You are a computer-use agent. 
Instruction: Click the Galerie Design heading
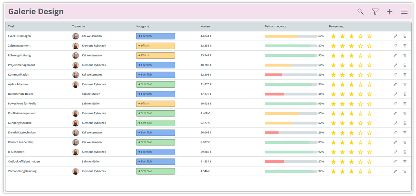[x=36, y=12]
